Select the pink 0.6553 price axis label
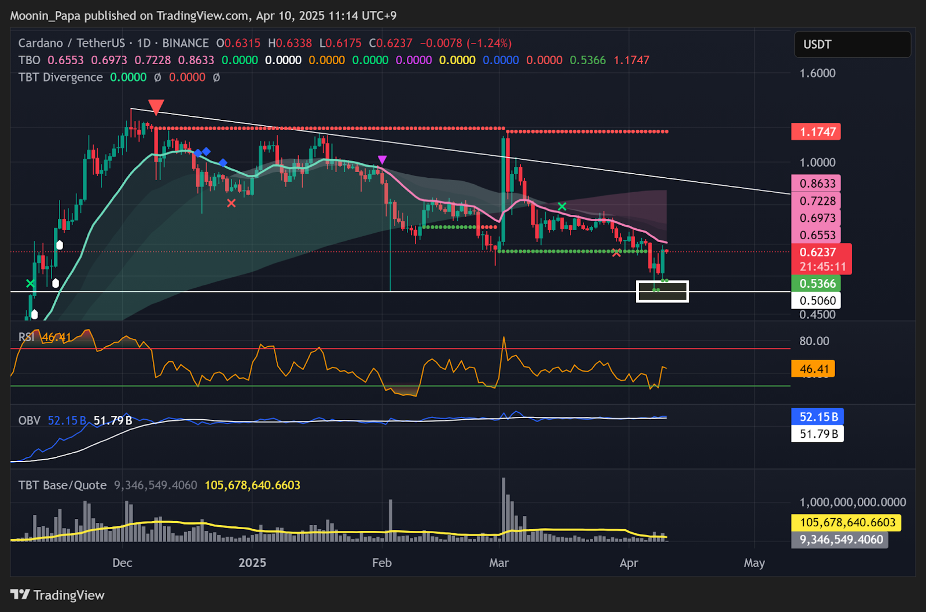 pos(816,235)
